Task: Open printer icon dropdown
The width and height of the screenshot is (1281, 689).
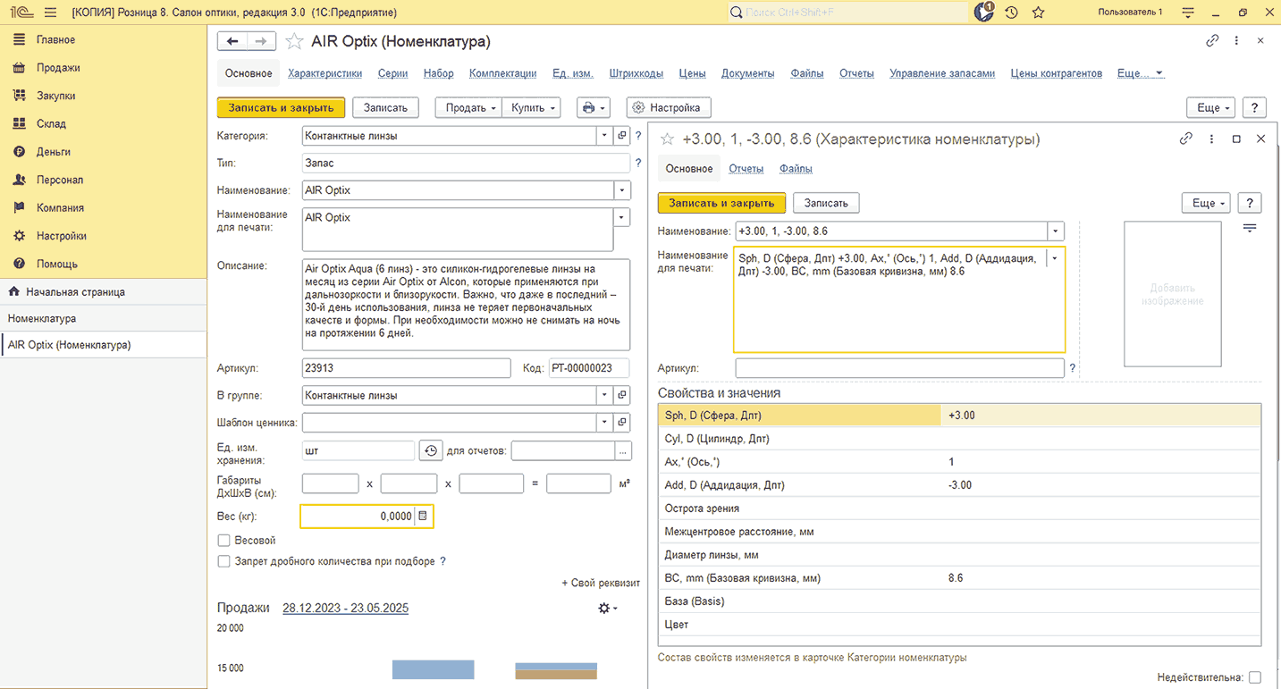Action: pyautogui.click(x=594, y=107)
